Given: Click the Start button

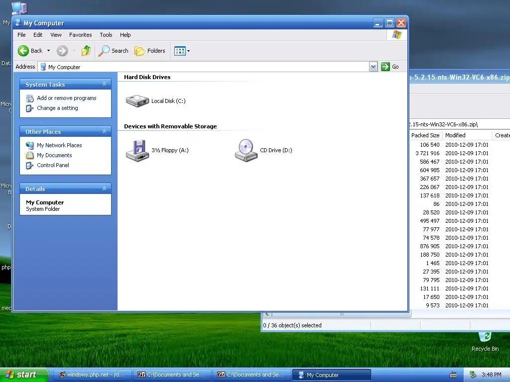Looking at the screenshot, I should [23, 375].
